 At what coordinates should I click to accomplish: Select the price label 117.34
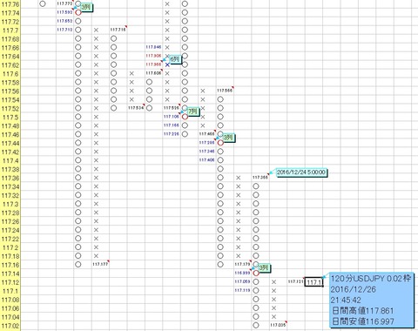pos(10,186)
